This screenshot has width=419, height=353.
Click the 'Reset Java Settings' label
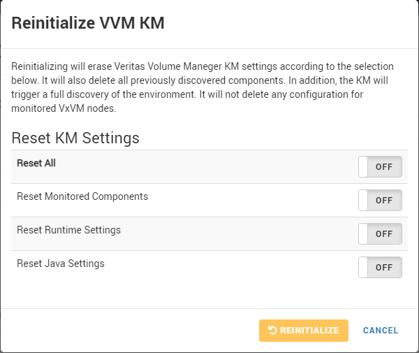61,264
